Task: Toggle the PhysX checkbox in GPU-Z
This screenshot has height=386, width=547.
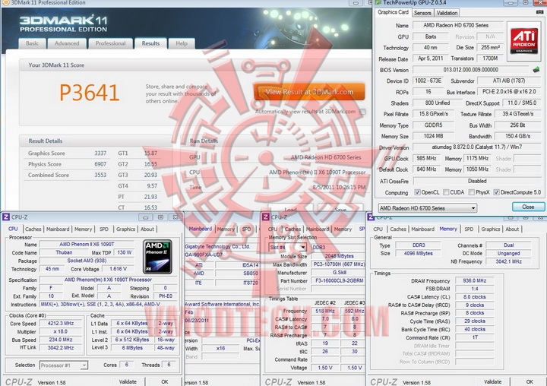Action: (471, 192)
